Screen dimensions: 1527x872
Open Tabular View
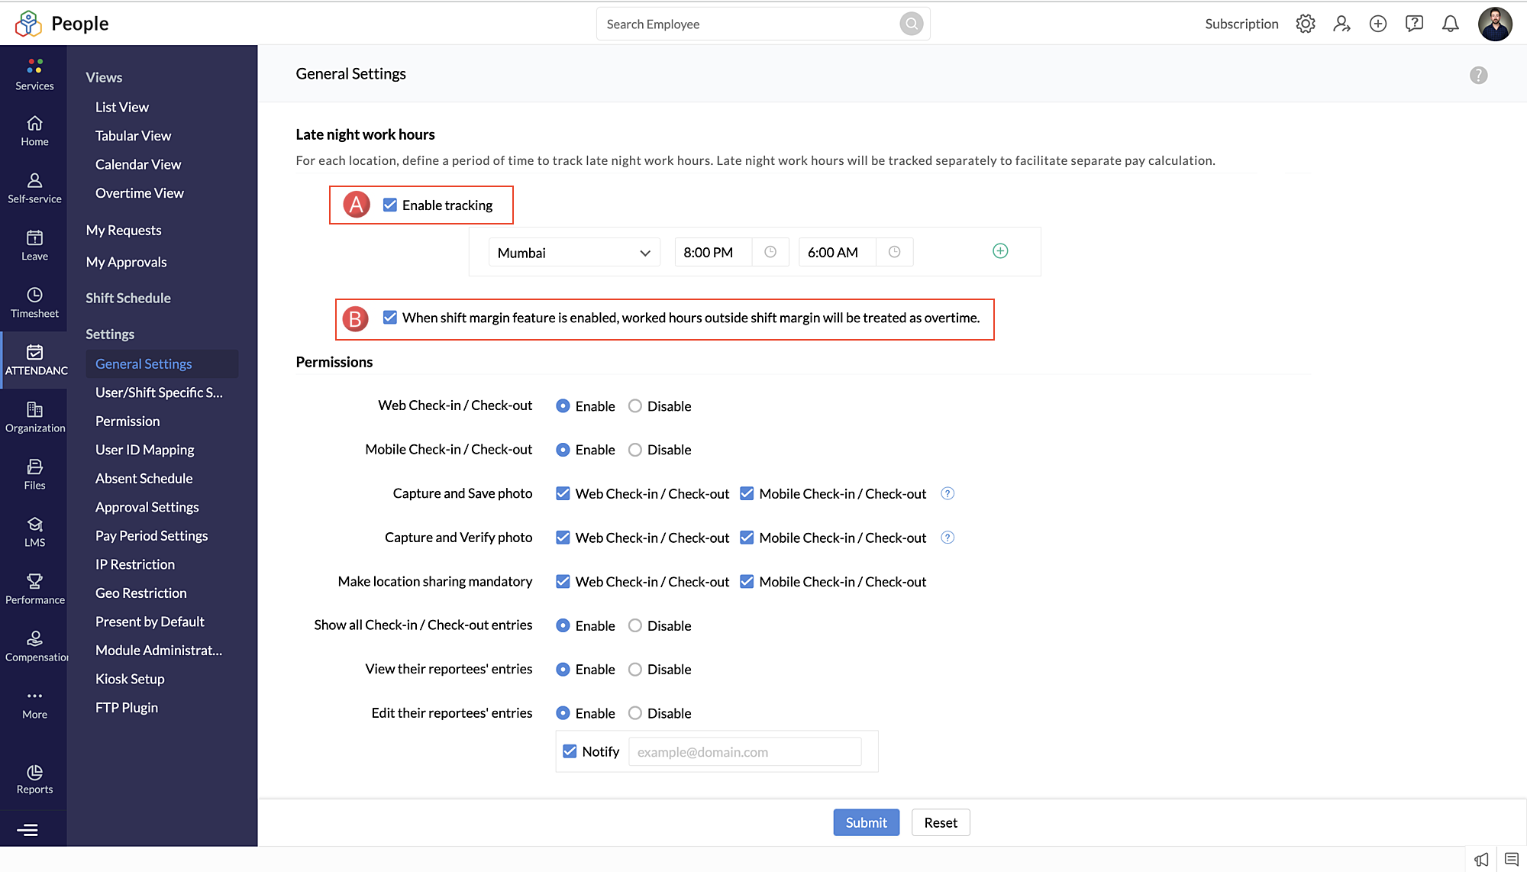[x=133, y=136]
